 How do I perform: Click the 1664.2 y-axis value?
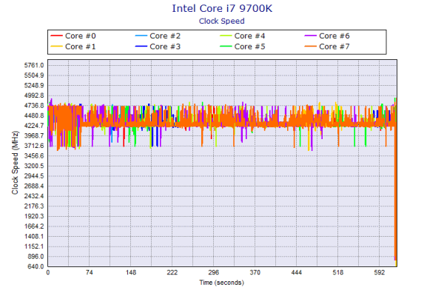(34, 226)
